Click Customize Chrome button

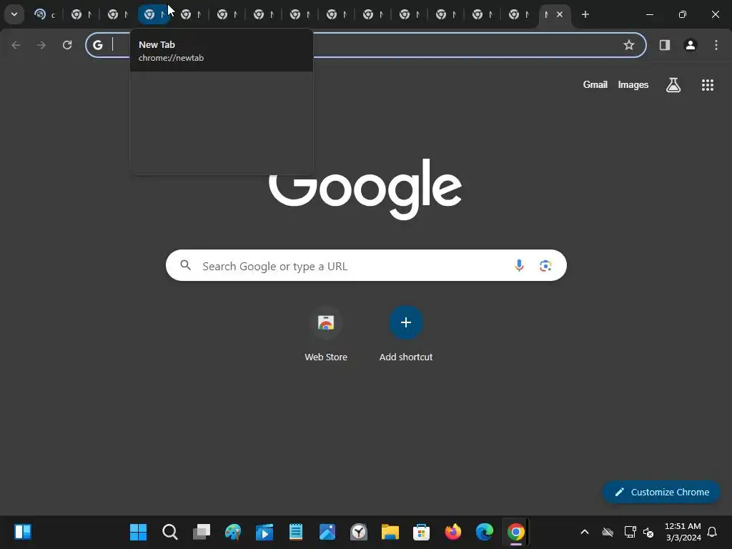pyautogui.click(x=661, y=492)
